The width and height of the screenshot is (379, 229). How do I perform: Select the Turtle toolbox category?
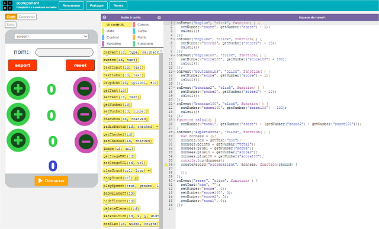(x=147, y=31)
